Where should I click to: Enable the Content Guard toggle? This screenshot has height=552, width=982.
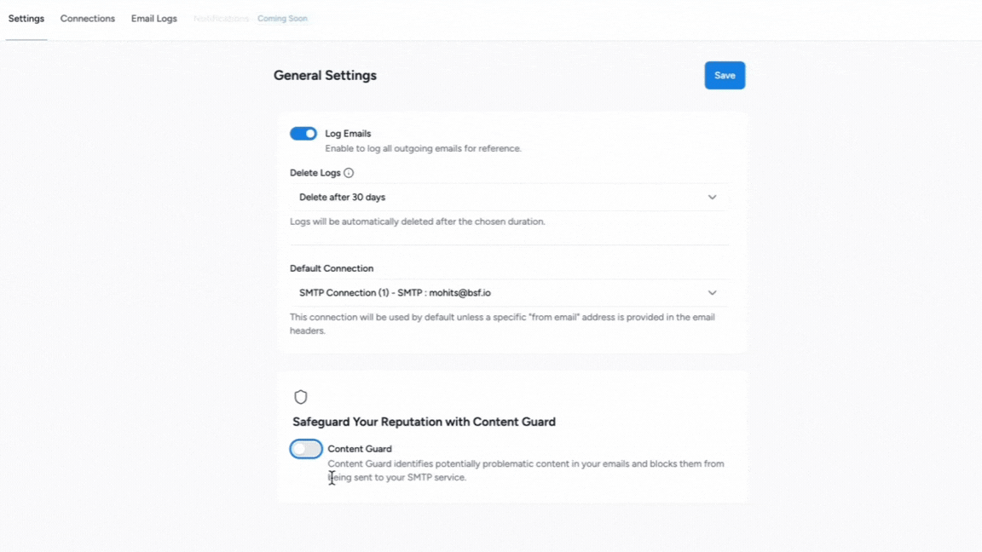[306, 449]
